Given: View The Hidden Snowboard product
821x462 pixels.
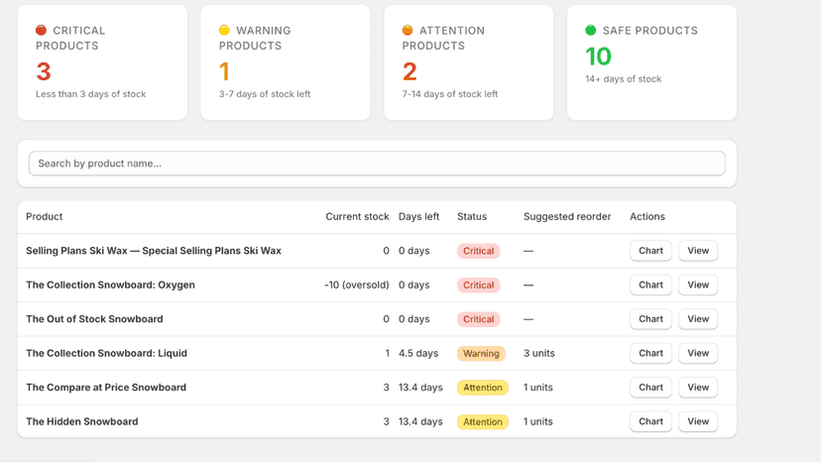Looking at the screenshot, I should tap(698, 421).
